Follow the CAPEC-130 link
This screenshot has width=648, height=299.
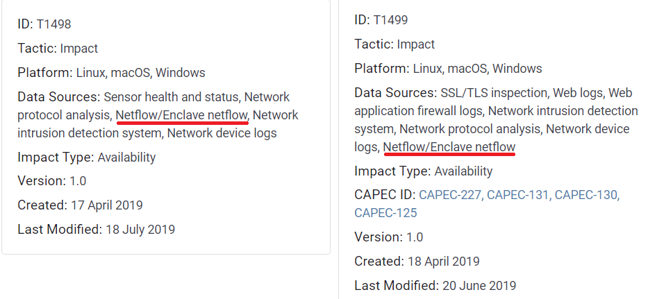coord(586,195)
